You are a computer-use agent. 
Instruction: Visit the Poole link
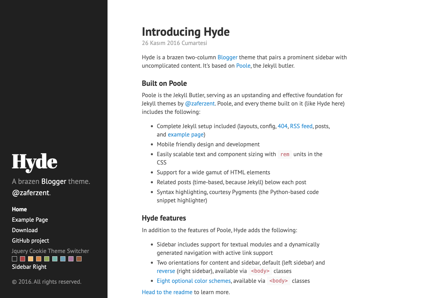[x=243, y=66]
